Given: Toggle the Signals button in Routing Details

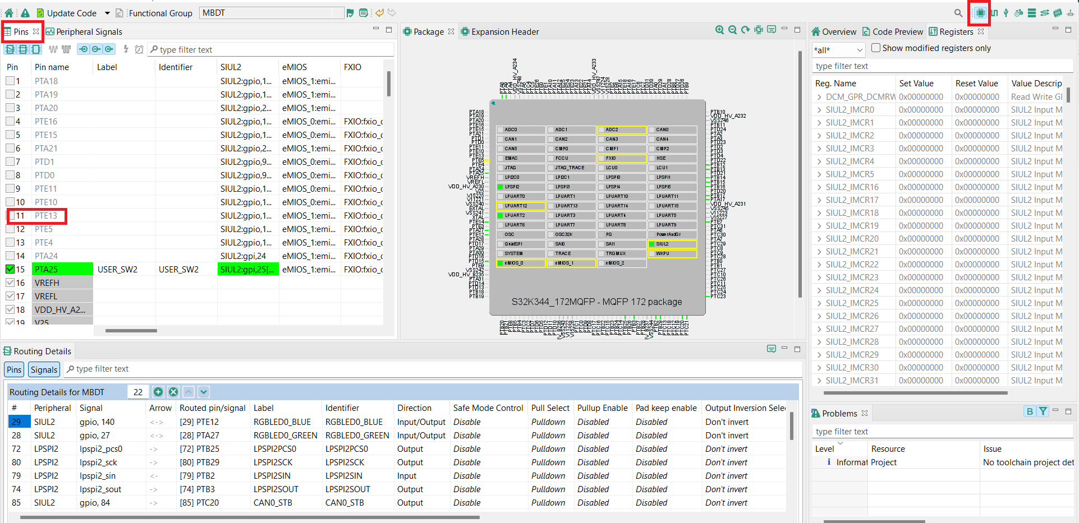Looking at the screenshot, I should pyautogui.click(x=44, y=370).
